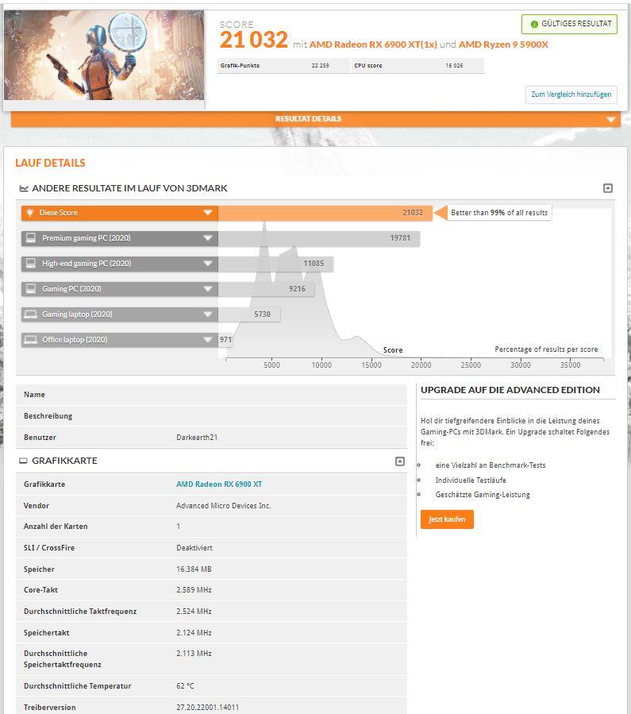Expand the Office laptop (2020) row
Screen dimensions: 631x714
point(119,340)
